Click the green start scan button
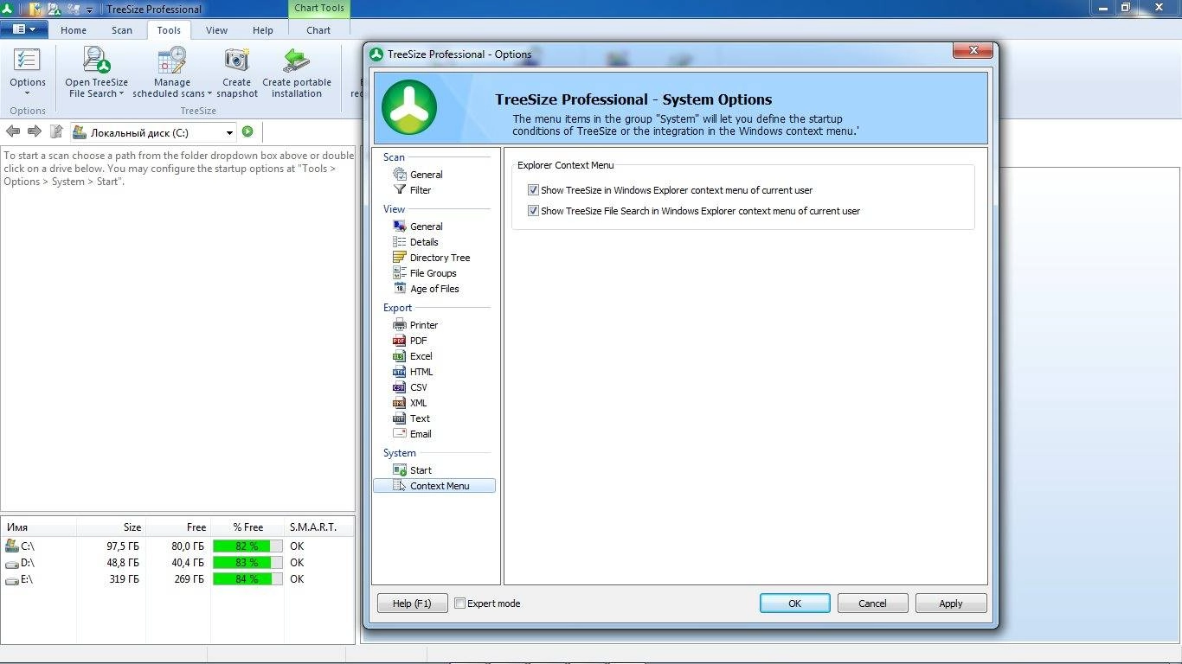 coord(247,131)
